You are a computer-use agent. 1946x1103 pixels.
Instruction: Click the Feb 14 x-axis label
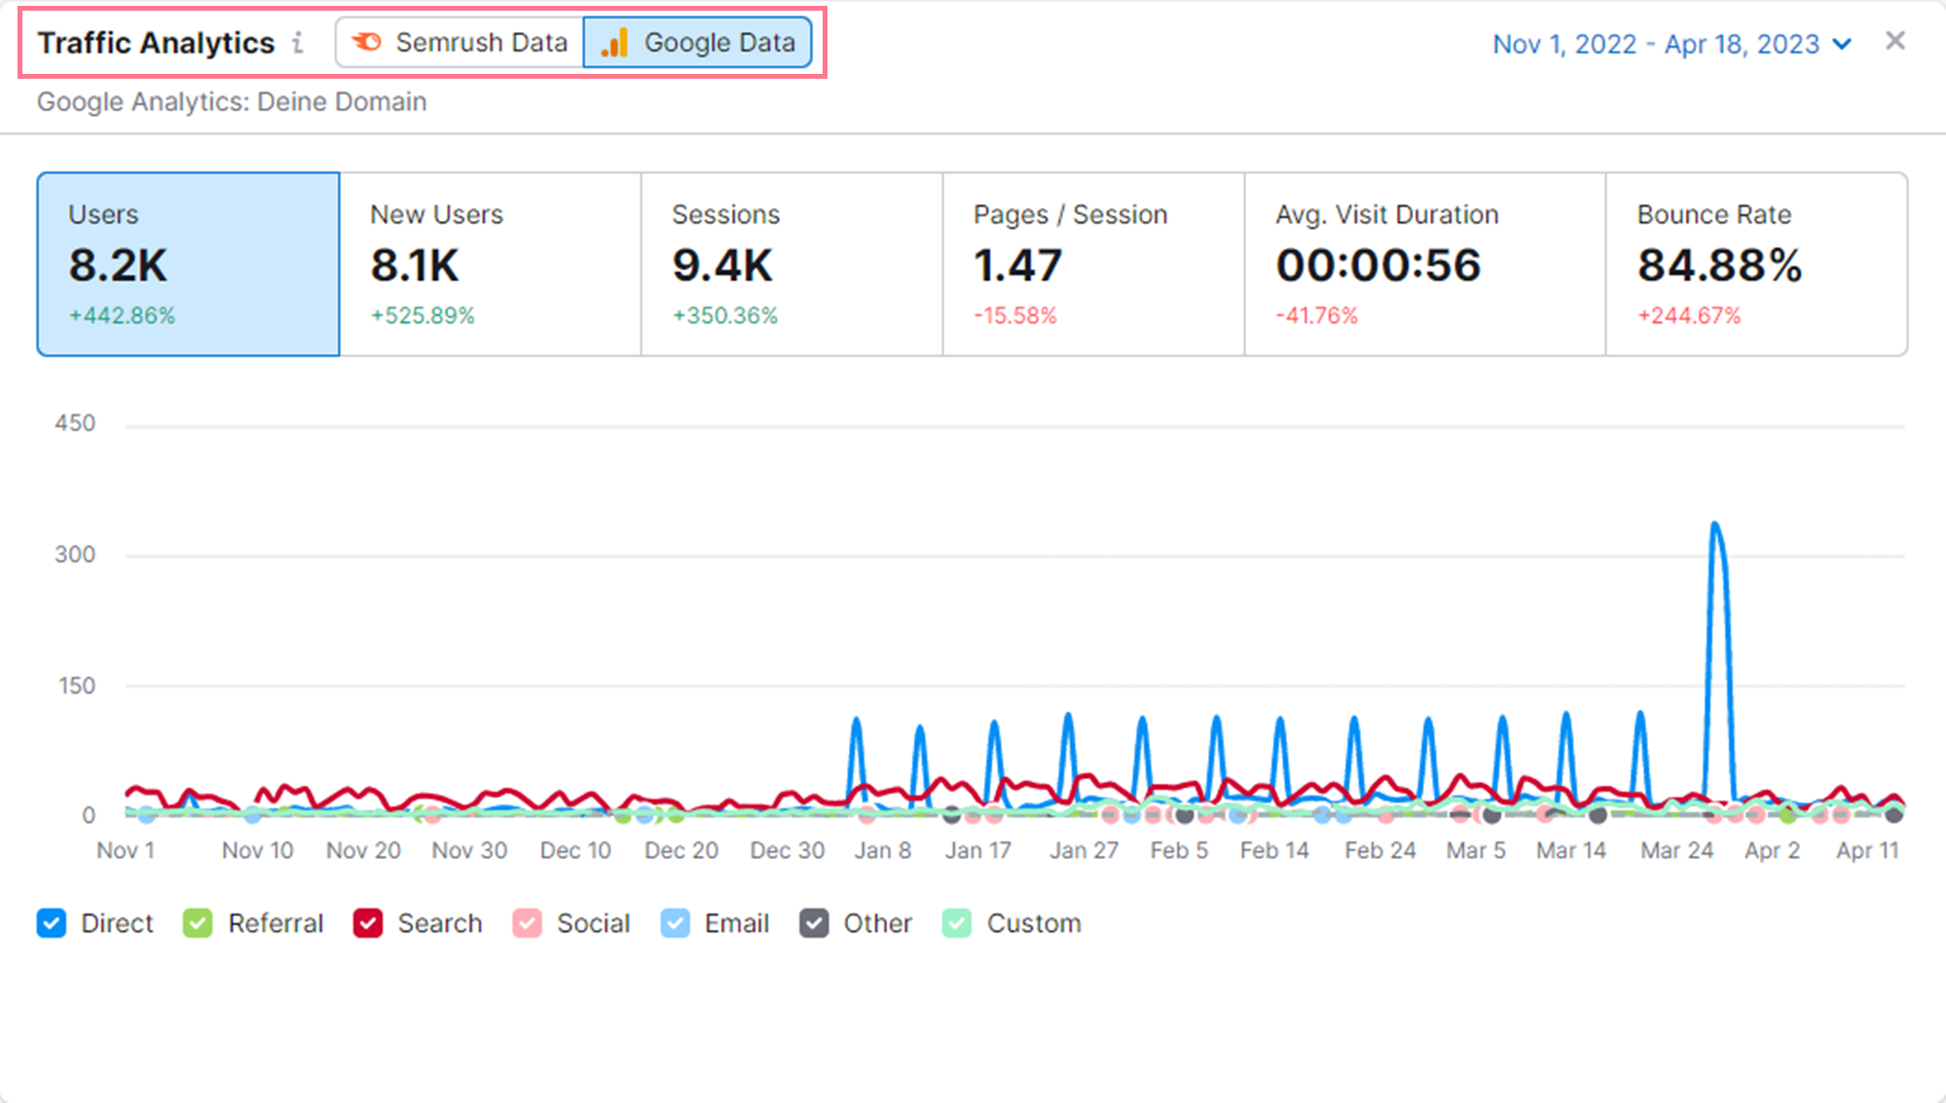[x=1274, y=850]
